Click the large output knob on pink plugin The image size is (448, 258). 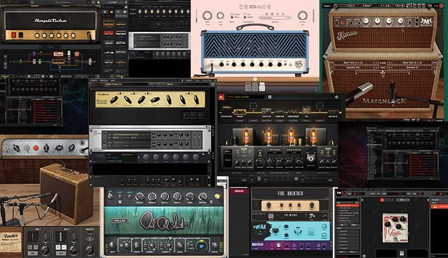[x=303, y=15]
